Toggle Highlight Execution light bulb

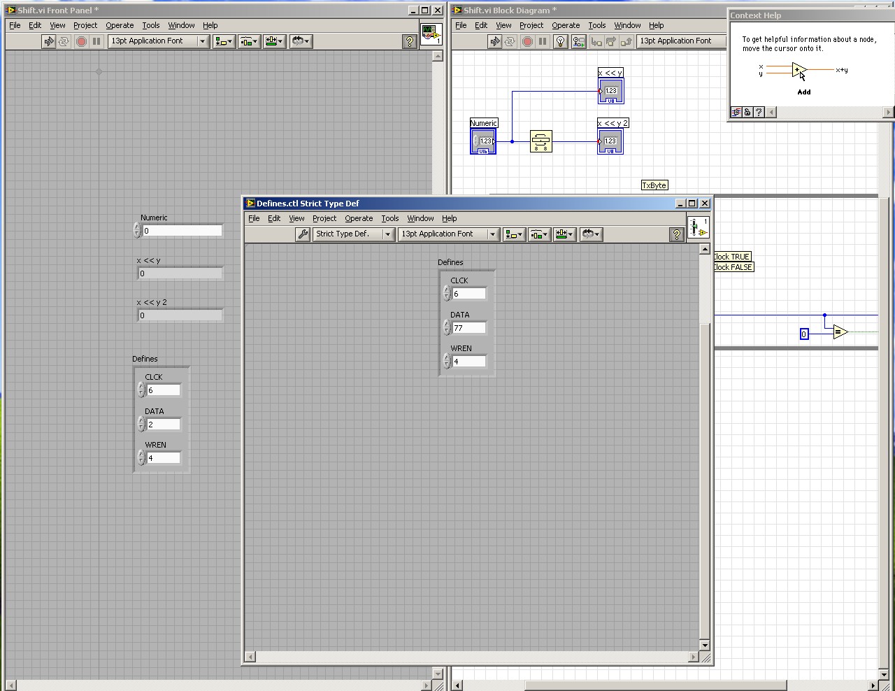[560, 41]
